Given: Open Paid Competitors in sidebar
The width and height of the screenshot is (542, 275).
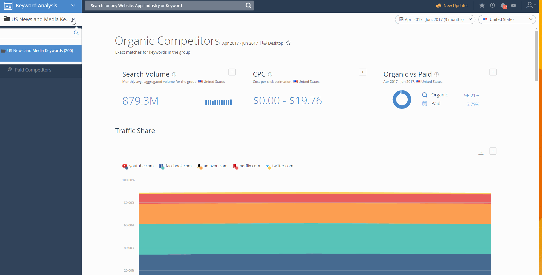Looking at the screenshot, I should click(x=33, y=70).
